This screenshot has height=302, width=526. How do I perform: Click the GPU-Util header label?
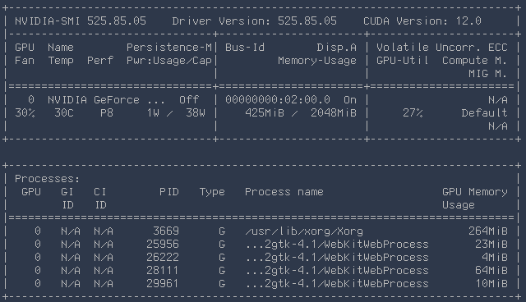403,61
